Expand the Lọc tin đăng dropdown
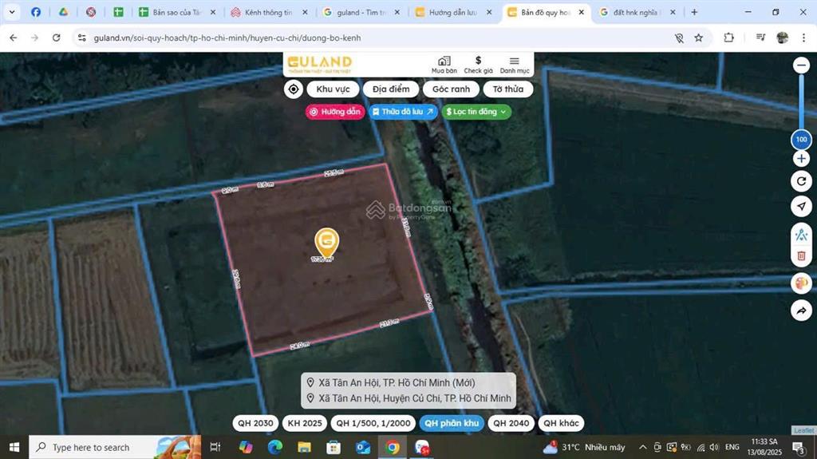The height and width of the screenshot is (459, 817). click(476, 112)
